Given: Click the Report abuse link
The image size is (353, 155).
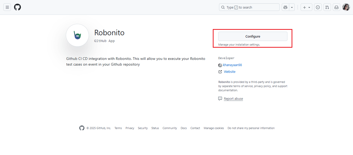Looking at the screenshot, I should [x=233, y=98].
